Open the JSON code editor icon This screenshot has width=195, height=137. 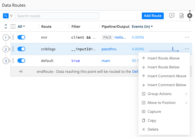click(x=181, y=16)
